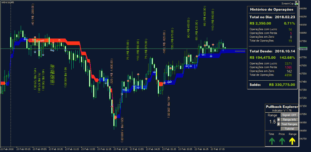
Task: Click the profit operations count 3371
Action: coord(288,64)
